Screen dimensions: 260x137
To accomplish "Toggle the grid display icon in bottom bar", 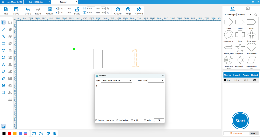I will click(55, 133).
